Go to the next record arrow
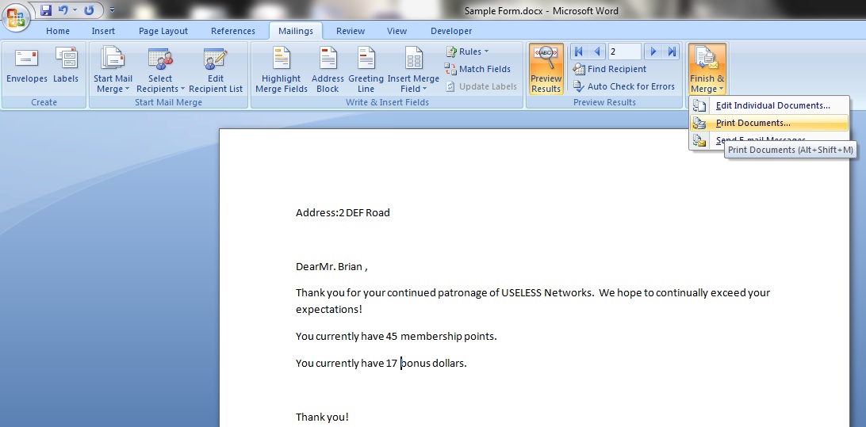Viewport: 866px width, 427px height. [x=653, y=51]
